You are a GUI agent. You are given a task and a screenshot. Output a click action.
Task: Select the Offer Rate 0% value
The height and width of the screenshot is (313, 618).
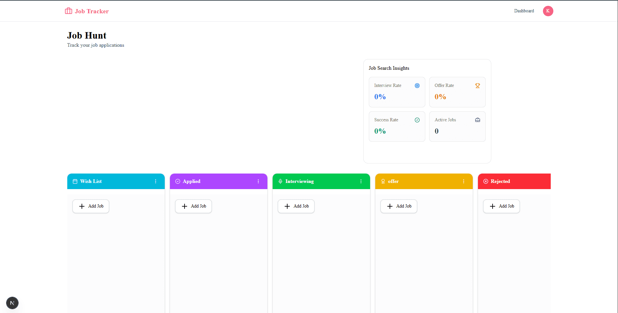440,97
